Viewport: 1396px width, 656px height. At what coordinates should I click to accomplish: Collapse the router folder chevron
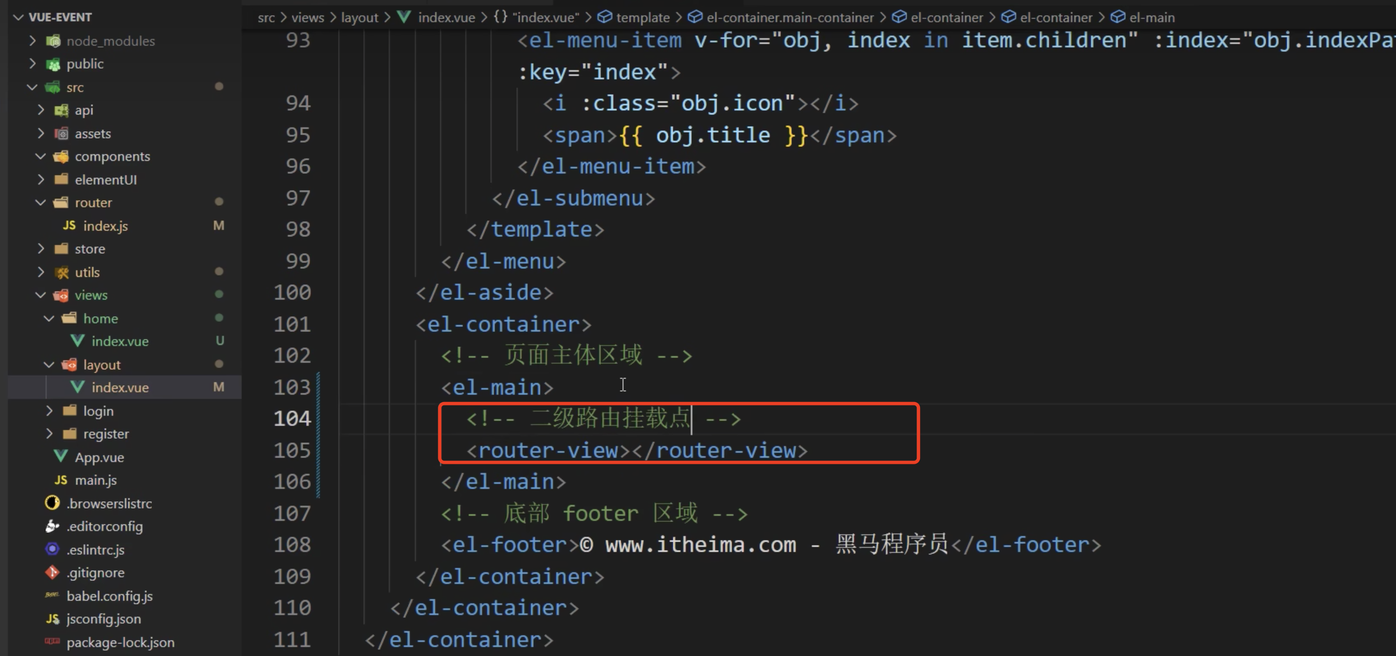point(41,202)
